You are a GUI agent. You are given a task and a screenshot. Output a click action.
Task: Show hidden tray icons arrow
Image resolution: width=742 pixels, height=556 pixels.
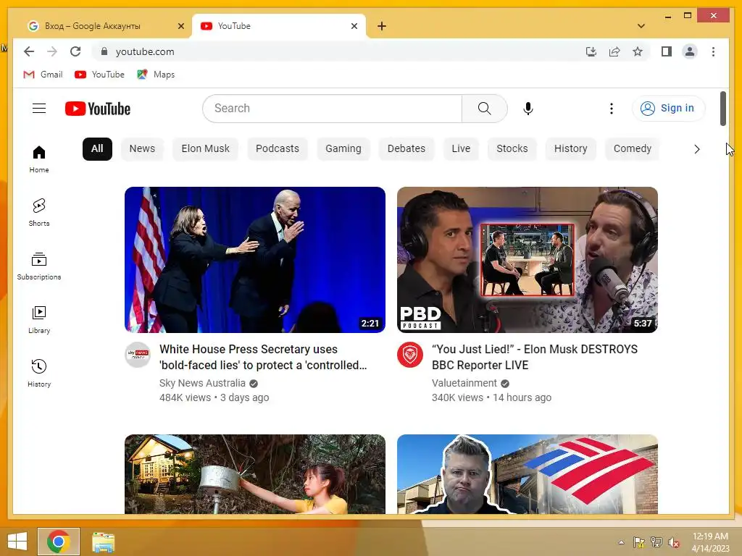pyautogui.click(x=621, y=542)
